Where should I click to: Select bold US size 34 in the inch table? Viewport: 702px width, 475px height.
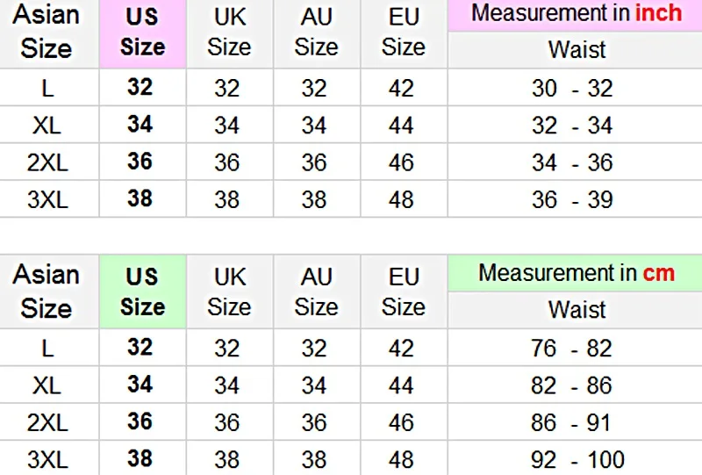click(140, 124)
